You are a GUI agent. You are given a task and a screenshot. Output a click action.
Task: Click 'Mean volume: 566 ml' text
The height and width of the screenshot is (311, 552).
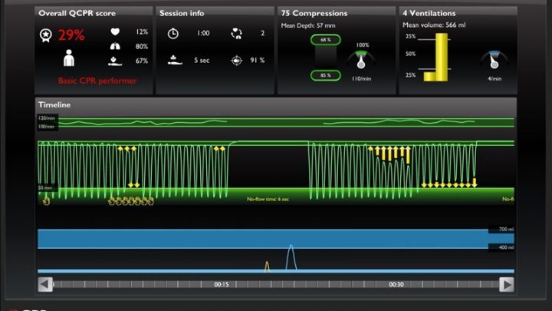[x=434, y=25]
